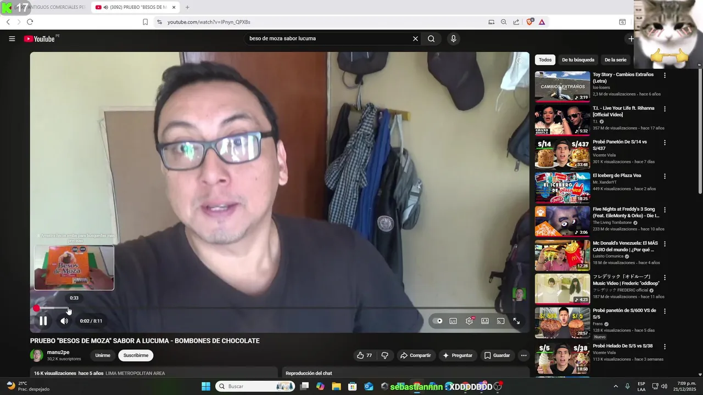Cast the video to a TV

500,321
